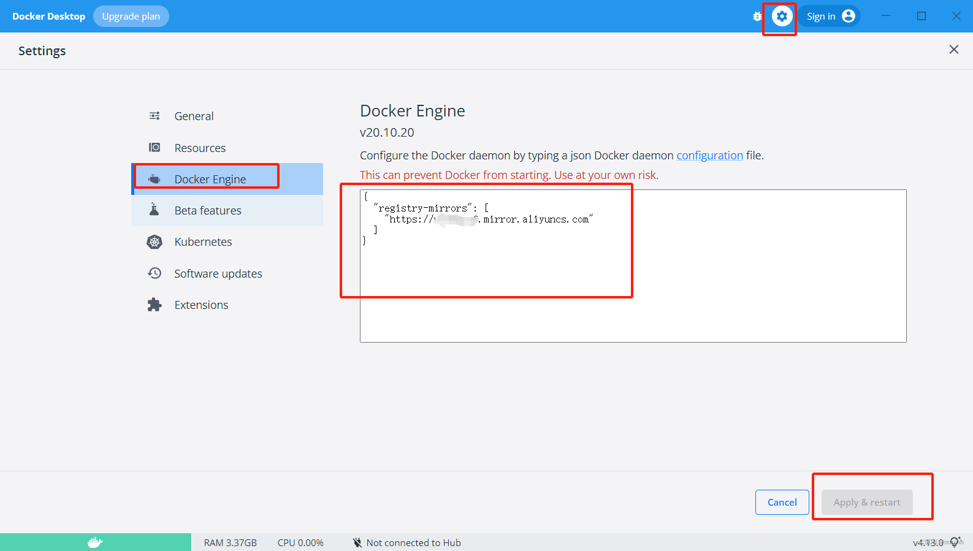973x551 pixels.
Task: Click the Cancel button
Action: coord(782,502)
